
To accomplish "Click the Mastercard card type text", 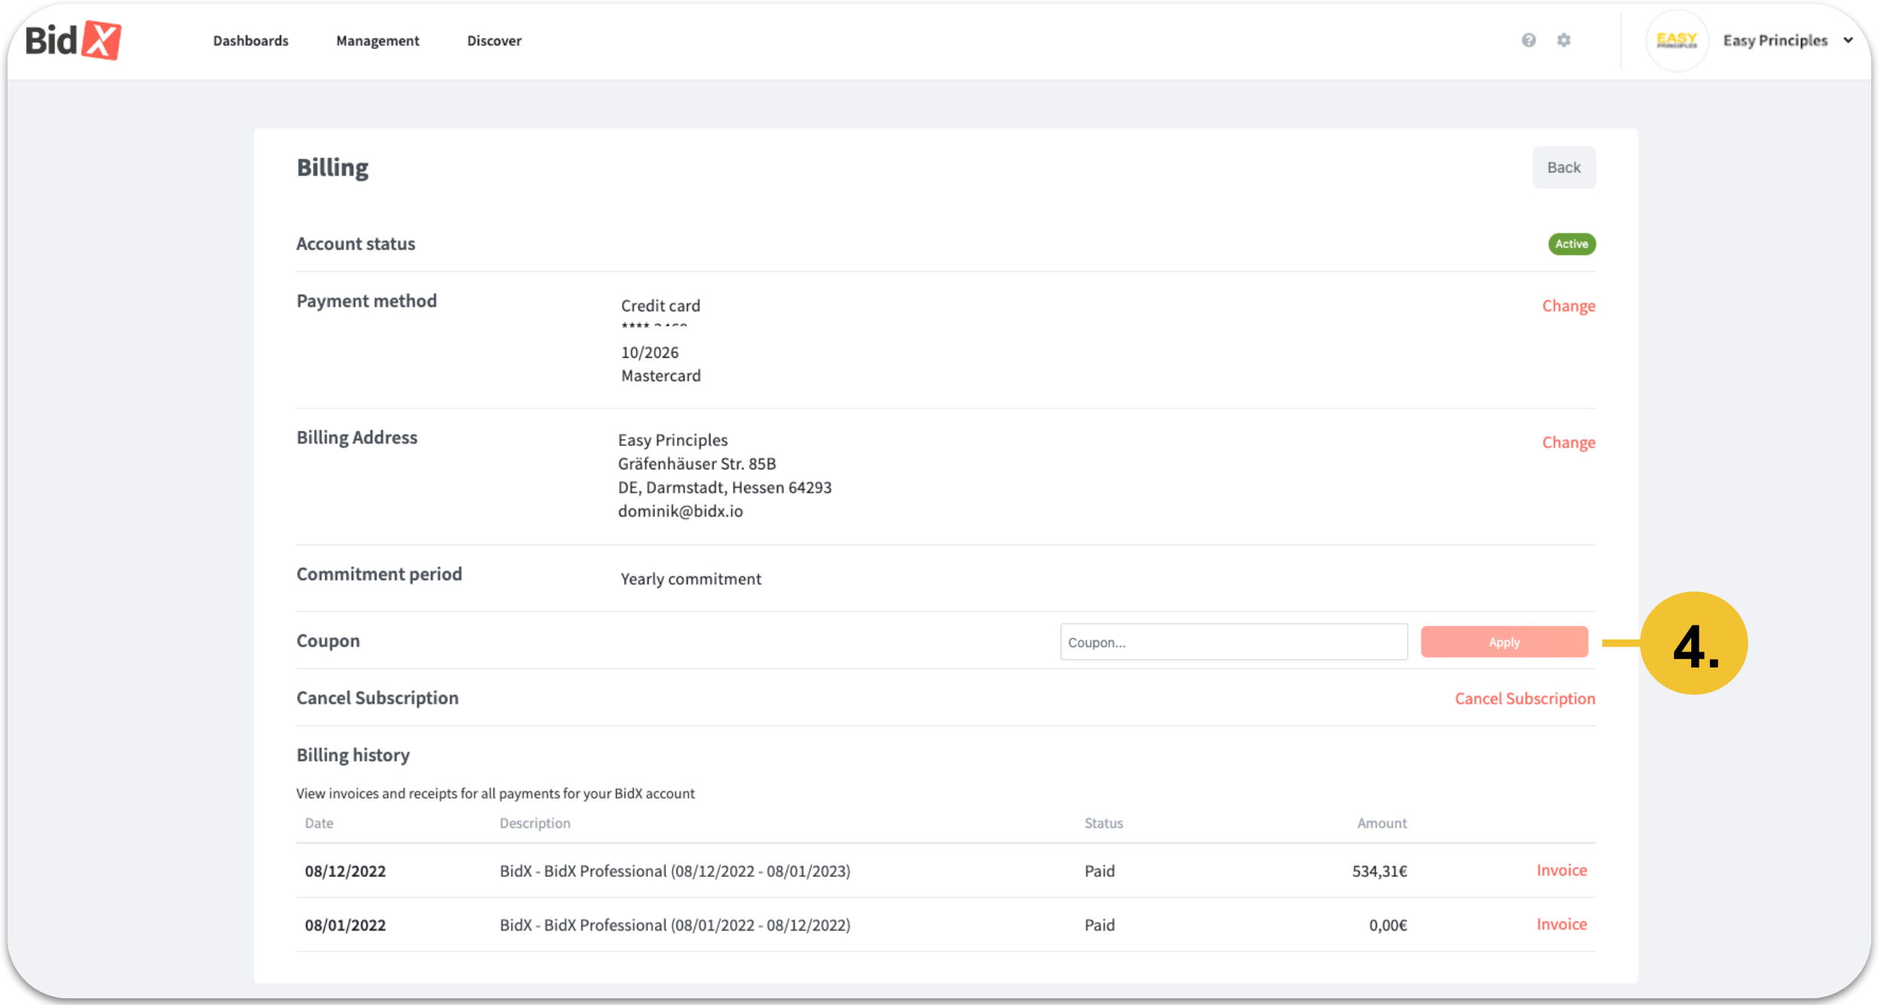I will pos(661,375).
